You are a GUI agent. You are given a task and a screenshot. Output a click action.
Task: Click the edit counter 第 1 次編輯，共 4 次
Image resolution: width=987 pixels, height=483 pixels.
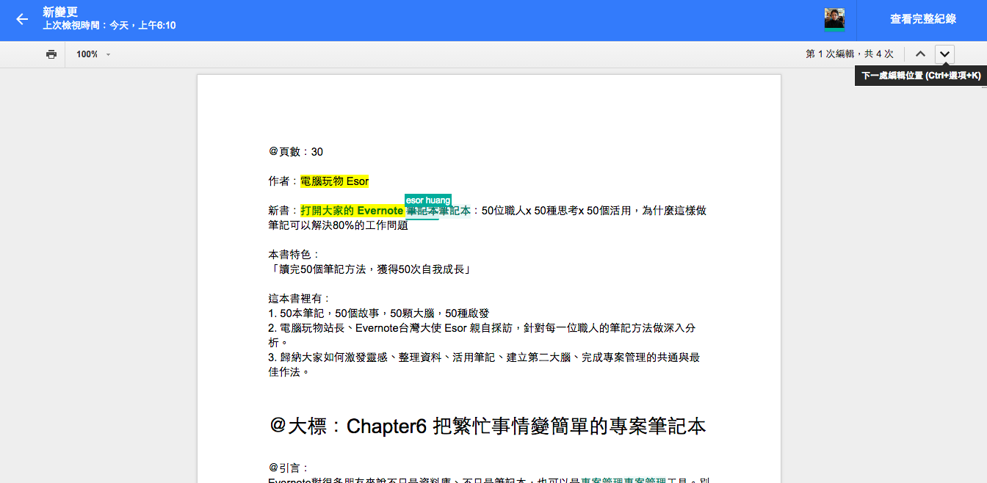[850, 54]
